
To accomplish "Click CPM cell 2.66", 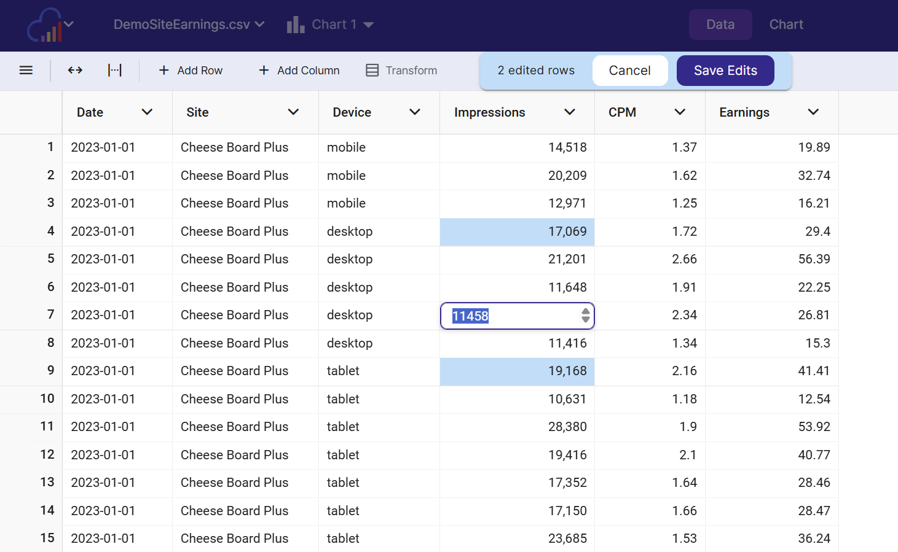I will tap(650, 259).
